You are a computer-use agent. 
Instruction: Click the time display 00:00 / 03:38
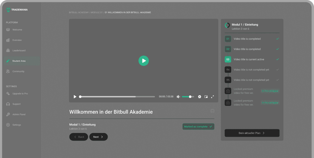(x=166, y=97)
